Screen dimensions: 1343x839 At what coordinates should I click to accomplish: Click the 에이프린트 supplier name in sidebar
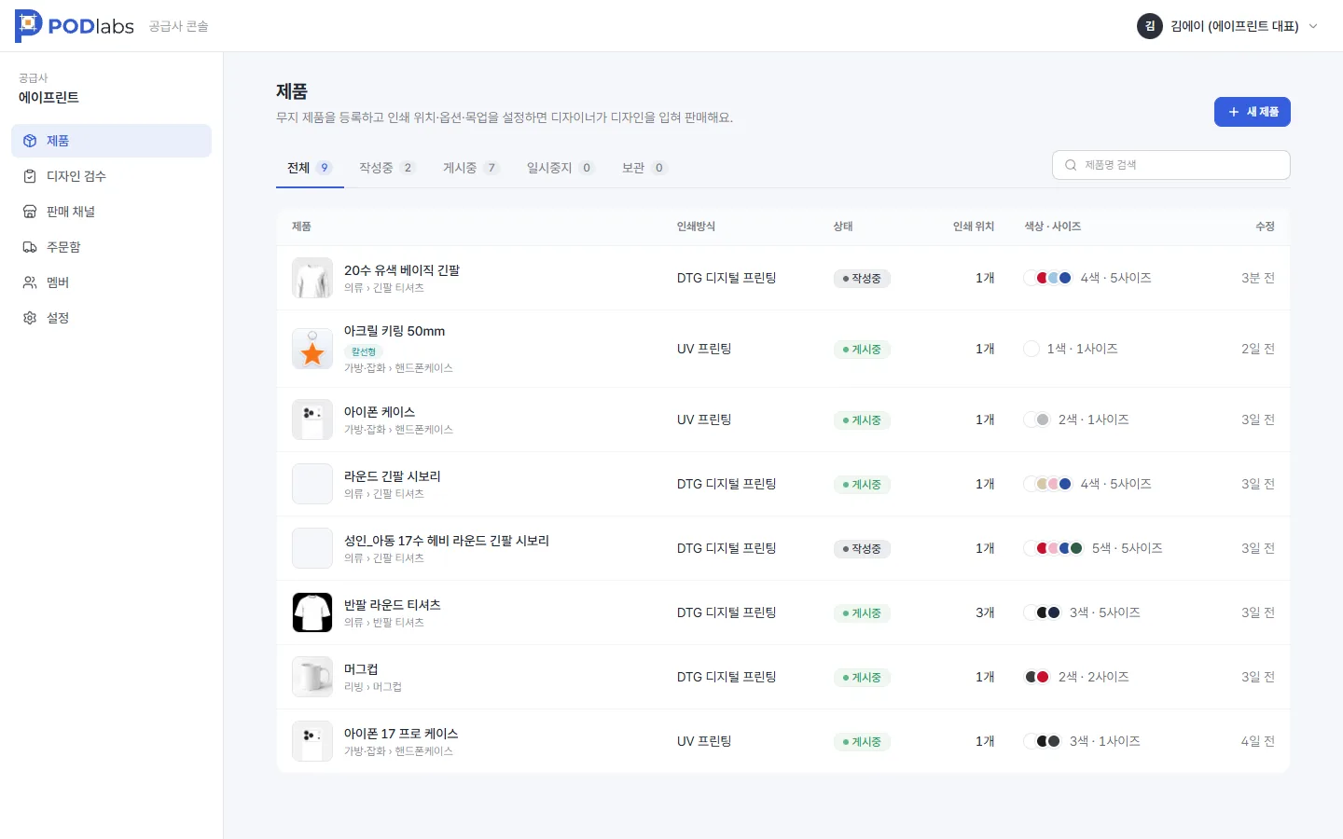[48, 98]
